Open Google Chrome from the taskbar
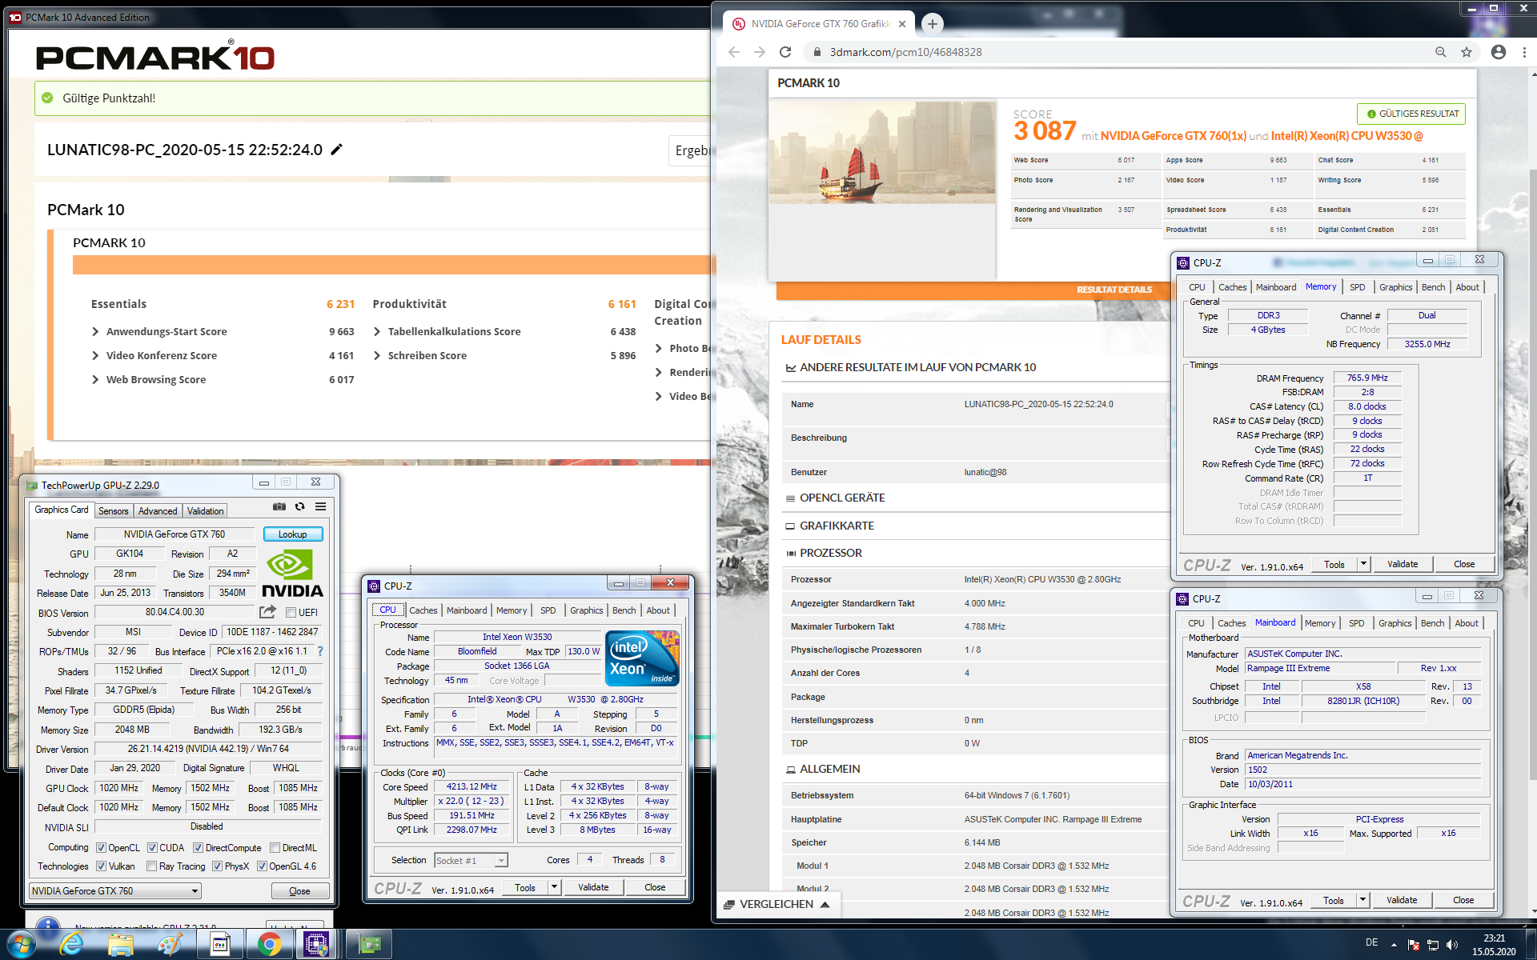Screen dimensions: 1537x960 (x=270, y=945)
